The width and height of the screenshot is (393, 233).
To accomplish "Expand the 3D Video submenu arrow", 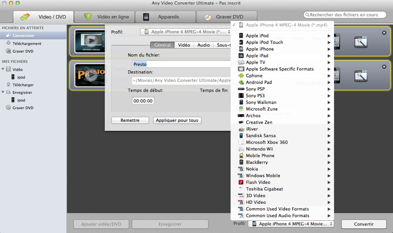I will (329, 196).
